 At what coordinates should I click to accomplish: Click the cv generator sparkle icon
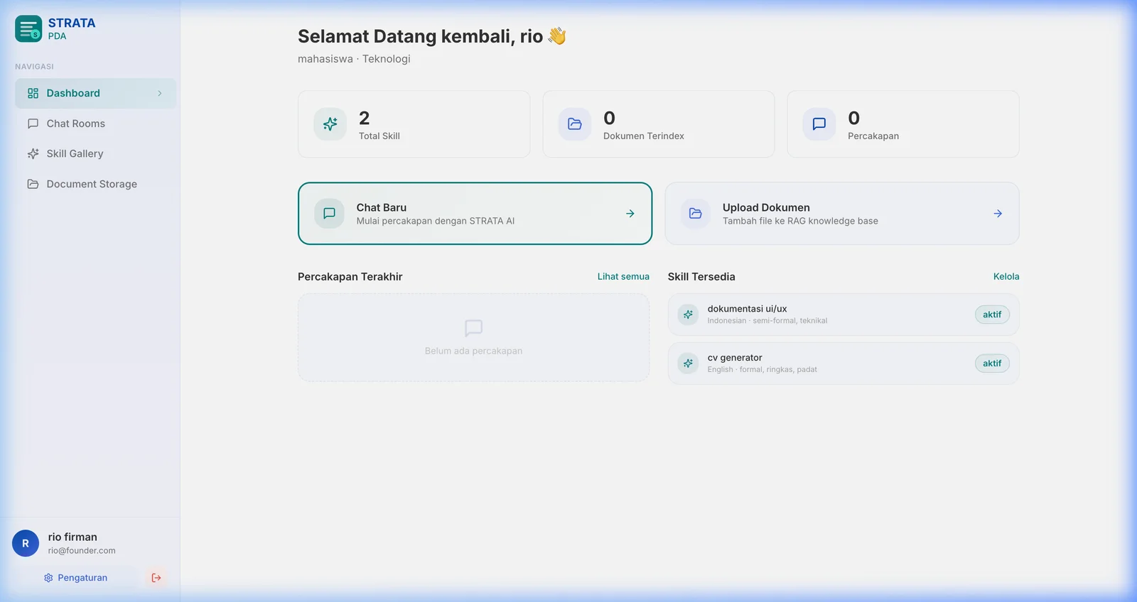[x=688, y=363]
